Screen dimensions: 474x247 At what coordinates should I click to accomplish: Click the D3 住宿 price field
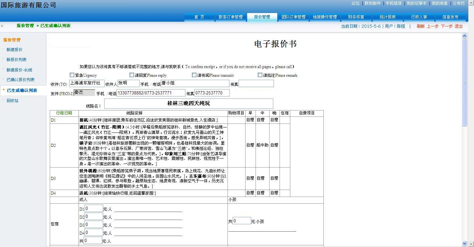click(x=94, y=225)
